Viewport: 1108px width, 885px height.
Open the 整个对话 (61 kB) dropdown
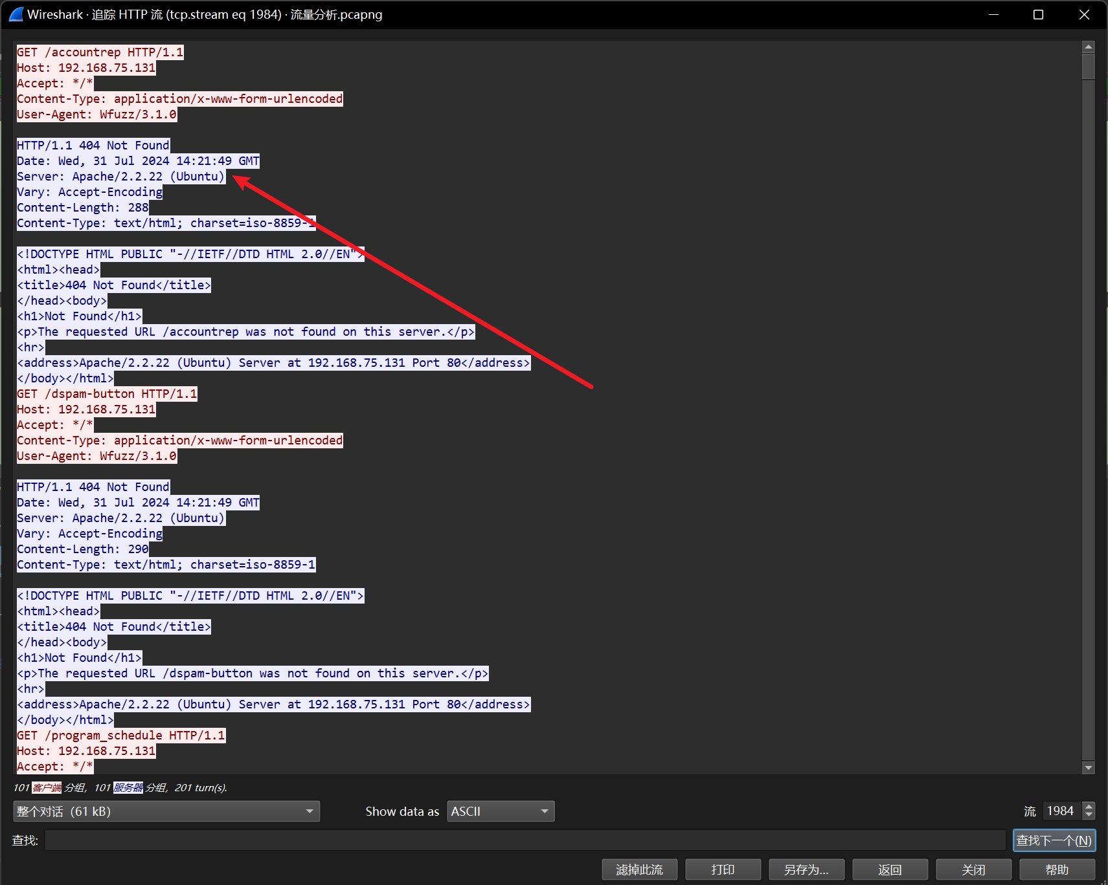coord(166,811)
